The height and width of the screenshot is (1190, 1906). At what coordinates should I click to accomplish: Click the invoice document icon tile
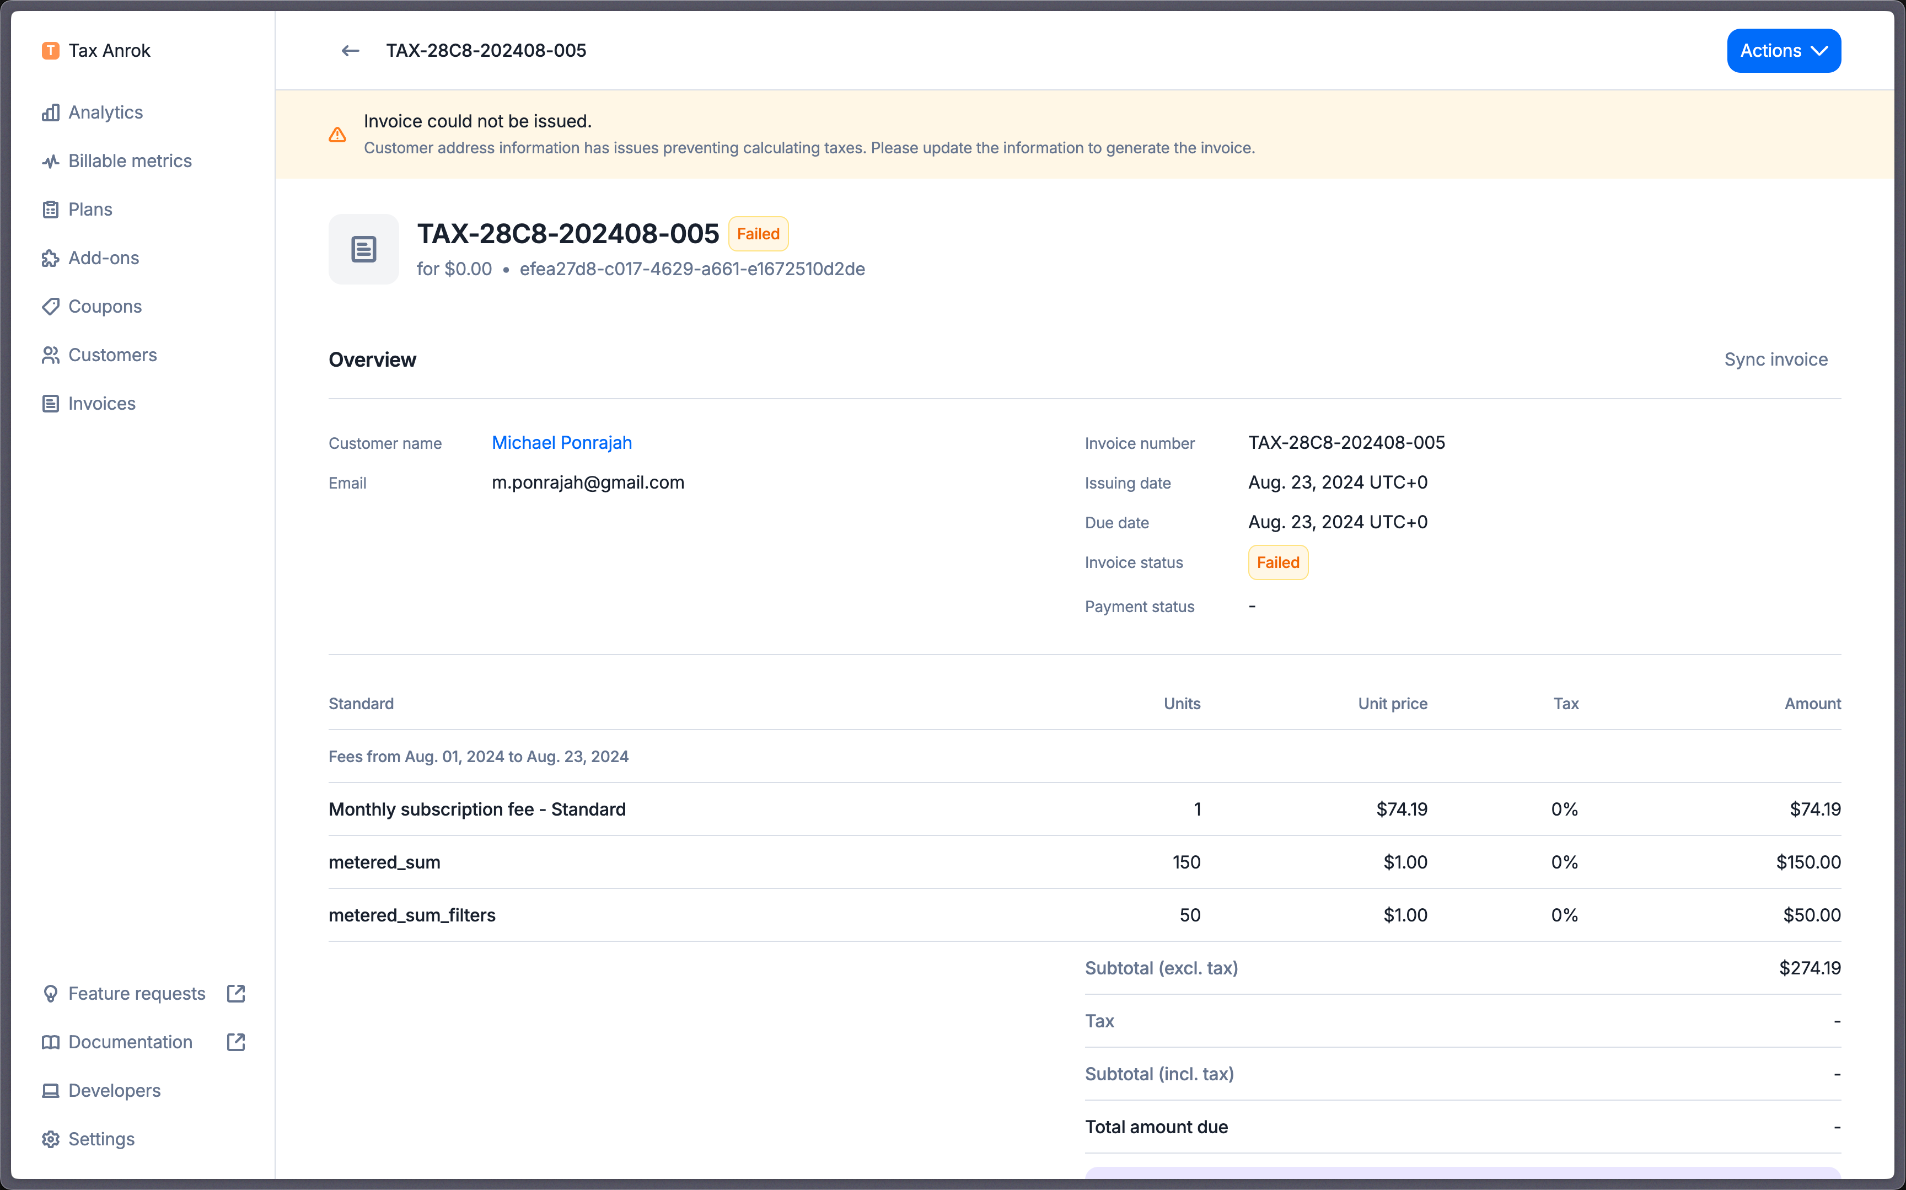(x=363, y=249)
